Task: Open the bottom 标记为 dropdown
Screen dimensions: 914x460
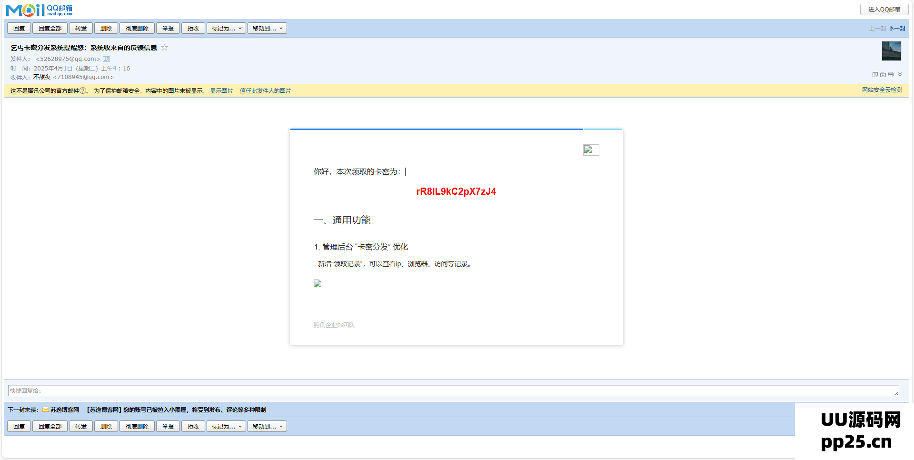Action: (226, 427)
